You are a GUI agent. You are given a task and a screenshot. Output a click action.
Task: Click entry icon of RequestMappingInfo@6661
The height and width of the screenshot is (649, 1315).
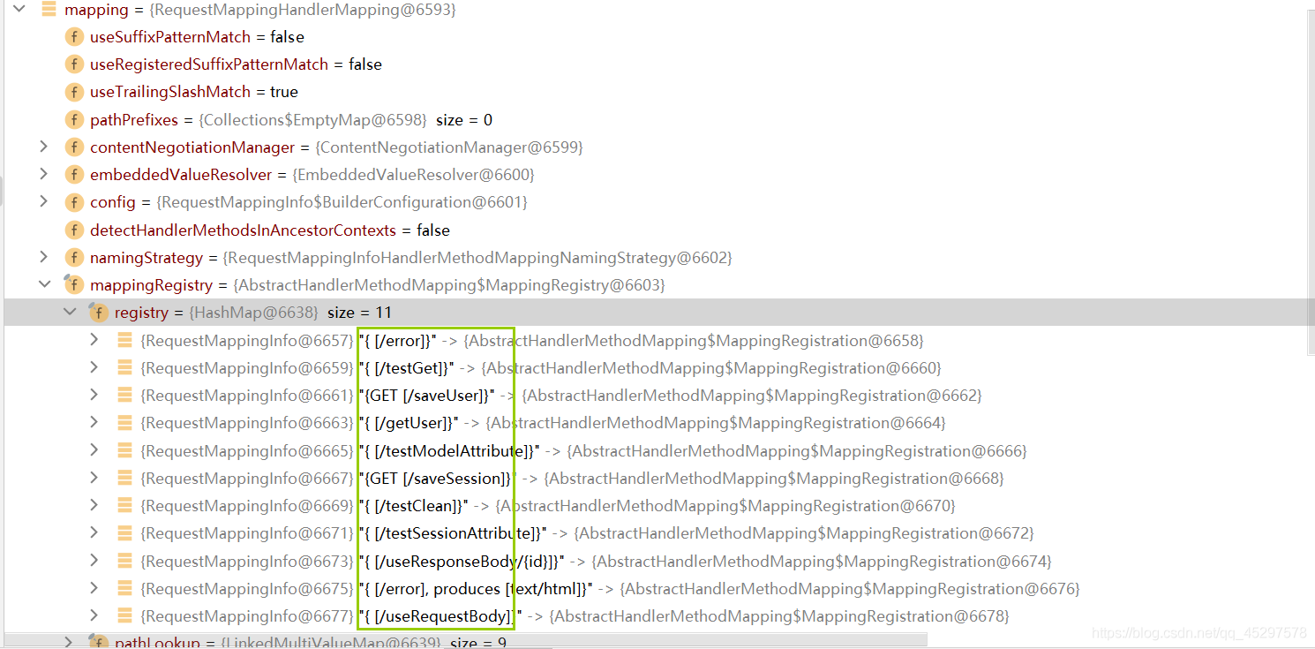coord(124,395)
